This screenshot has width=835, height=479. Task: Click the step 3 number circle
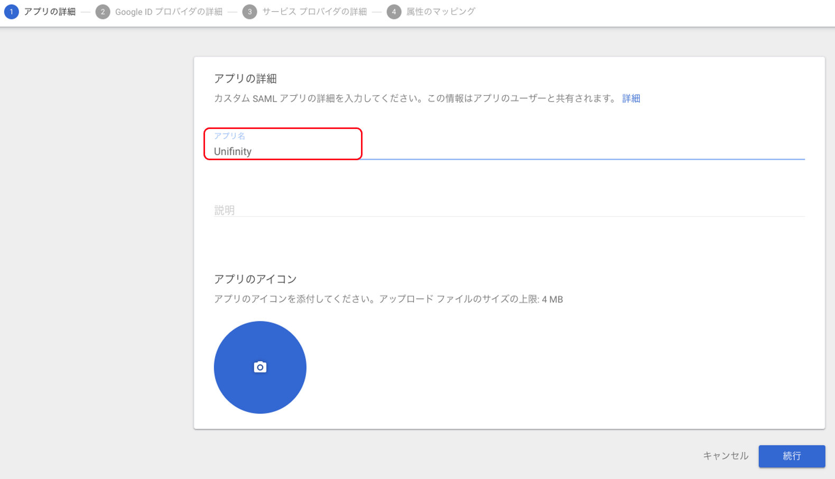point(249,12)
